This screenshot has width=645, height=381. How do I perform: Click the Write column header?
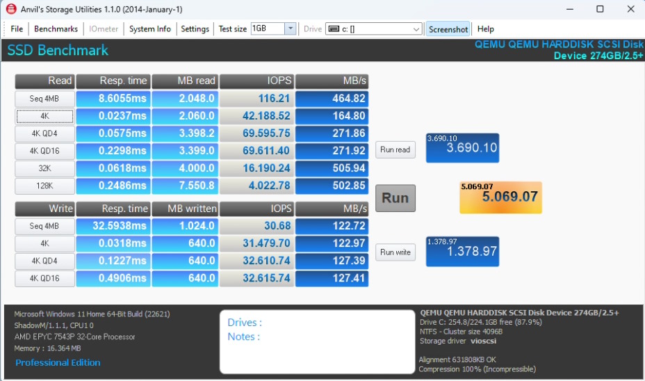coord(45,209)
